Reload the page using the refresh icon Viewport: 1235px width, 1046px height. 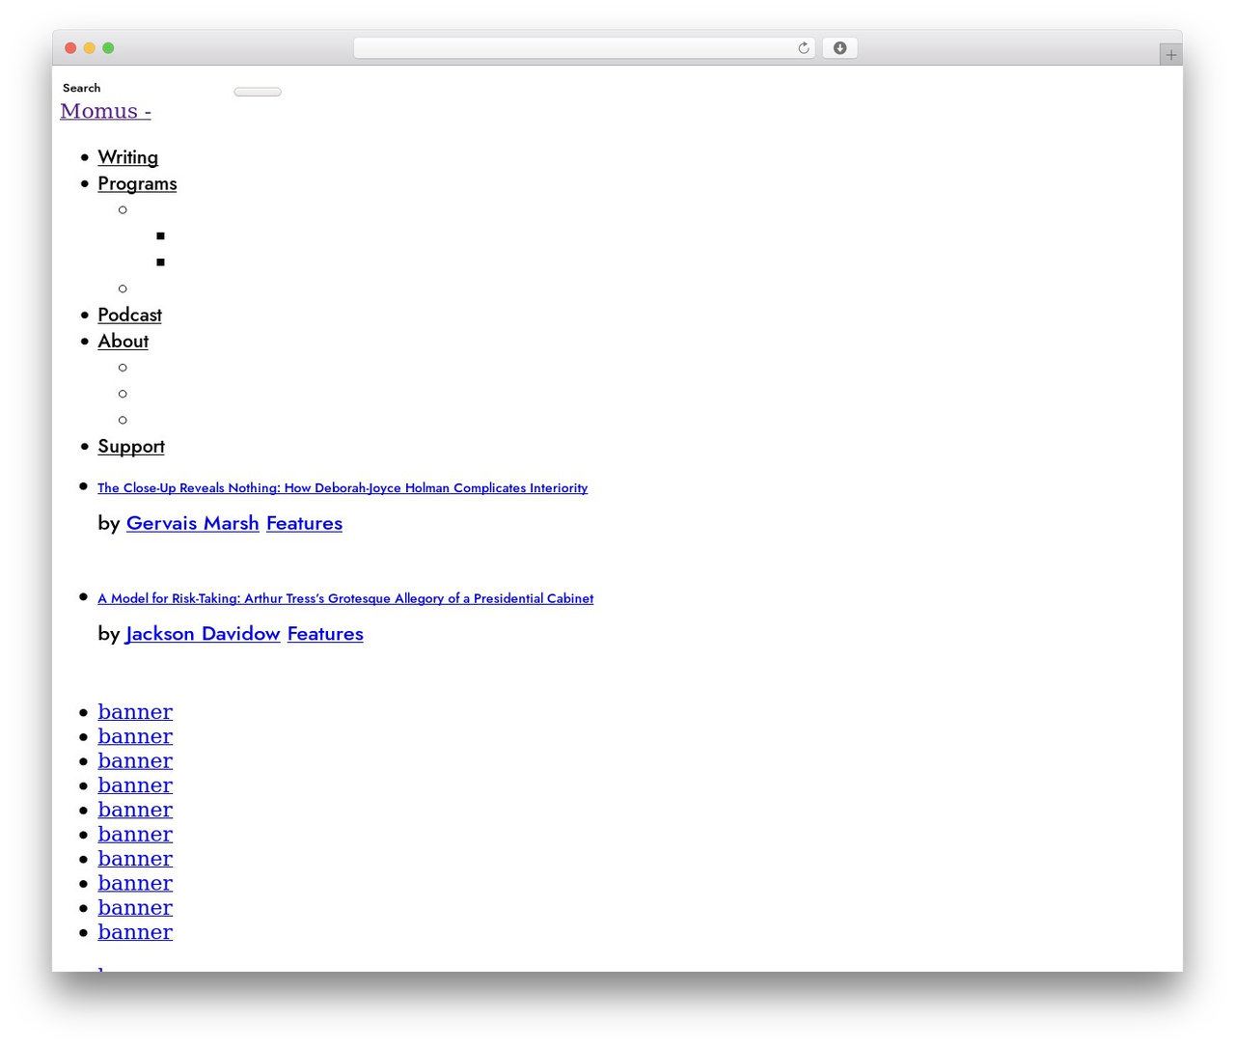point(803,48)
